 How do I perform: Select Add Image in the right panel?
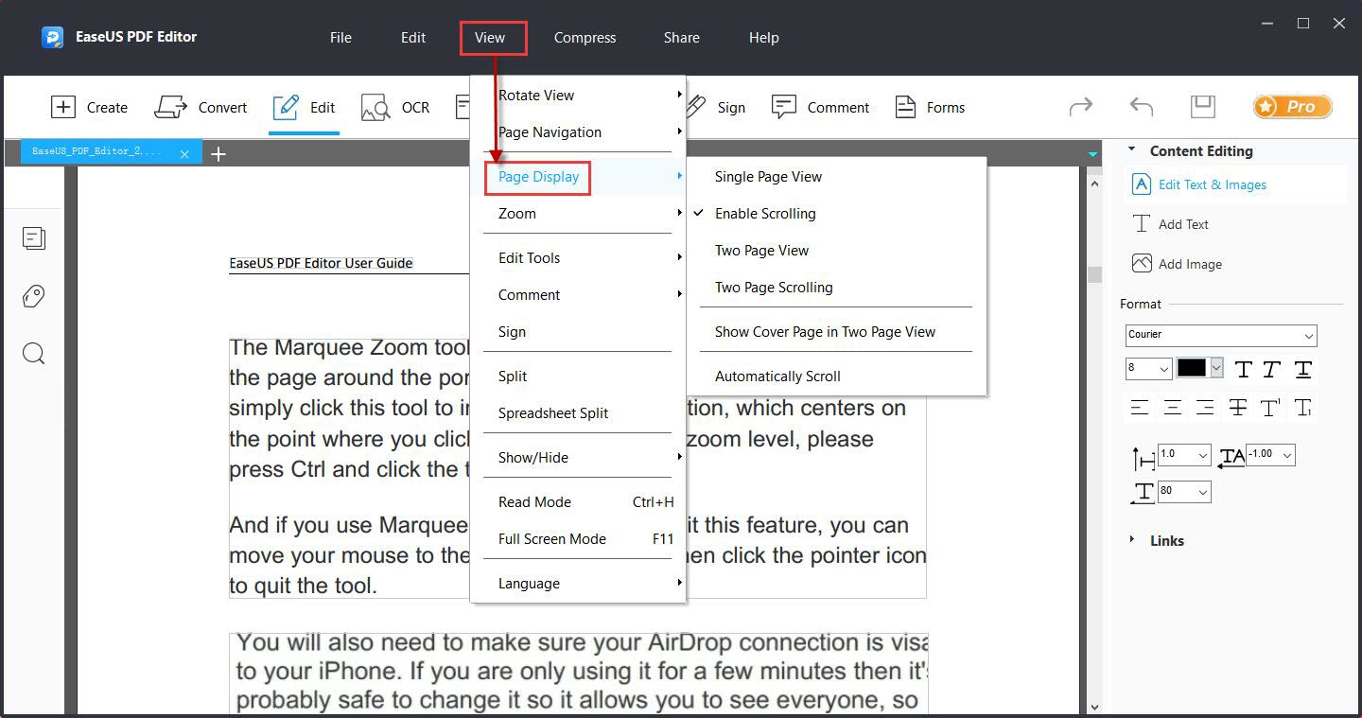1188,264
